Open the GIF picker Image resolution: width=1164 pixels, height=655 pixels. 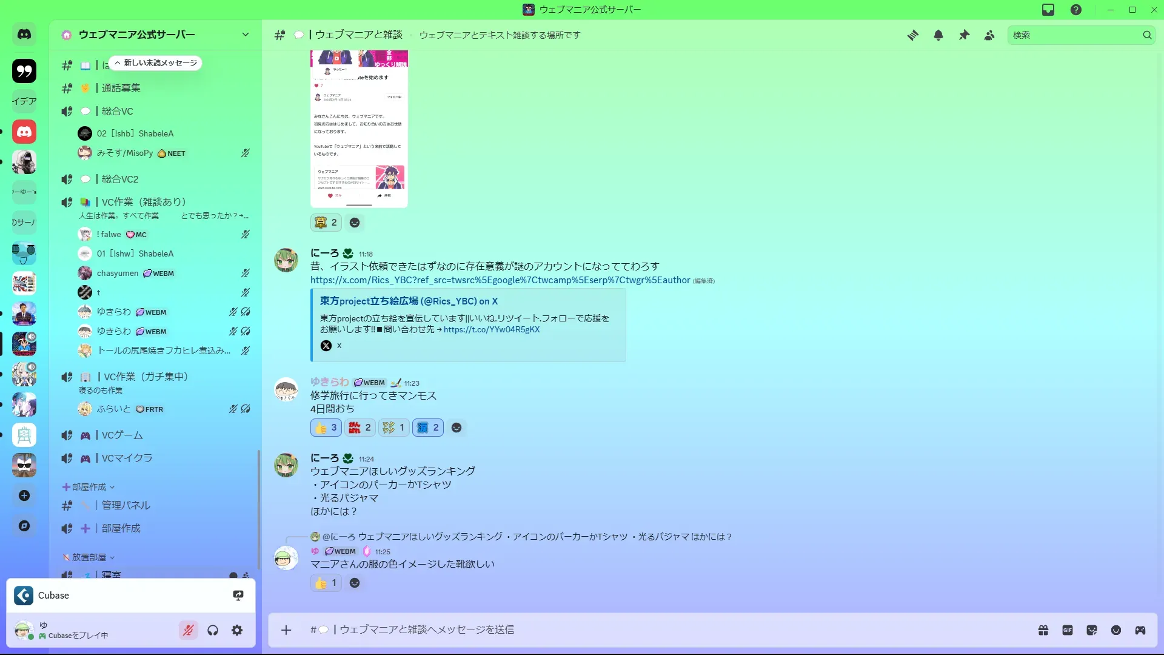click(1068, 630)
